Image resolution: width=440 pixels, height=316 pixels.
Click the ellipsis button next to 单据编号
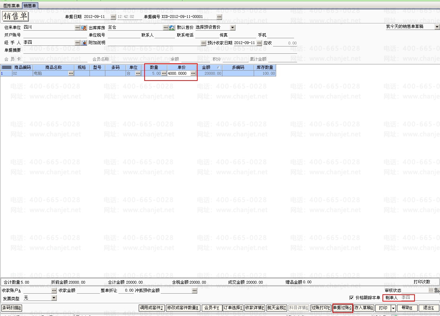click(x=219, y=17)
